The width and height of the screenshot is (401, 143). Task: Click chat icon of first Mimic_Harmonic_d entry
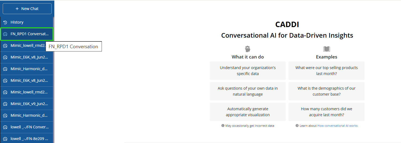tap(5, 69)
